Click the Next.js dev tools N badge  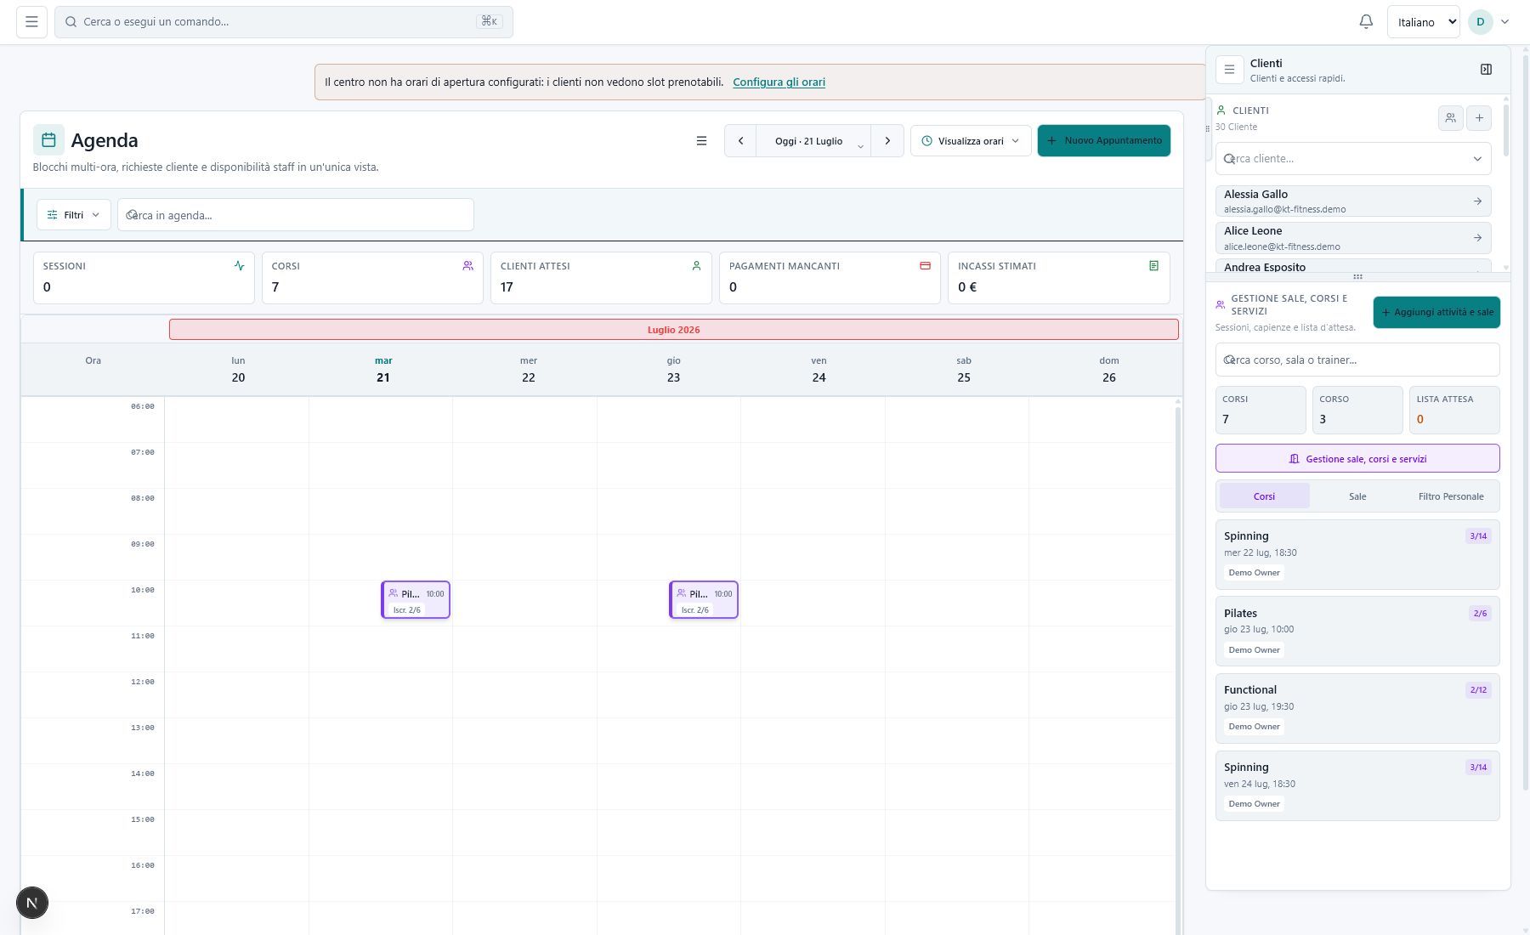pos(32,903)
